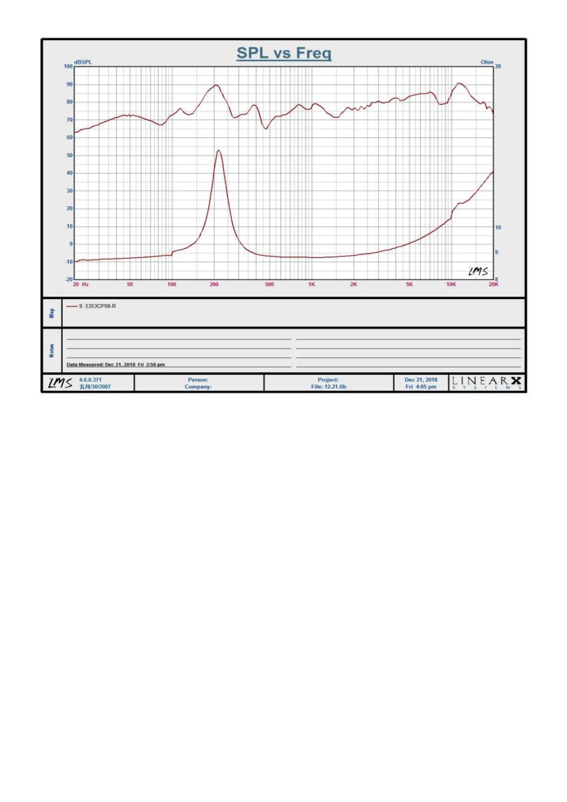Select the Map section label
This screenshot has width=567, height=802.
tap(52, 313)
